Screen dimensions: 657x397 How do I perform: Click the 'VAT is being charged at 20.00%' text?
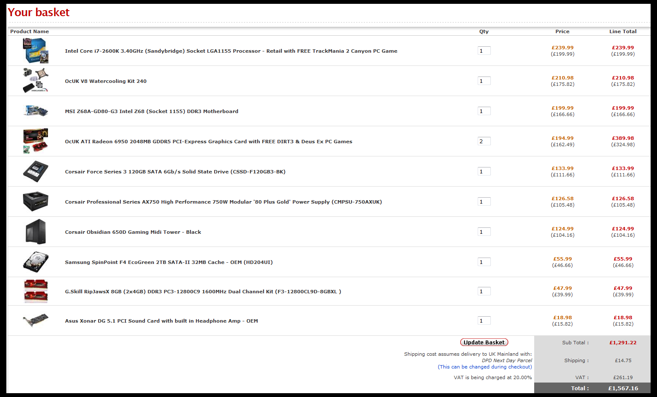pyautogui.click(x=493, y=377)
